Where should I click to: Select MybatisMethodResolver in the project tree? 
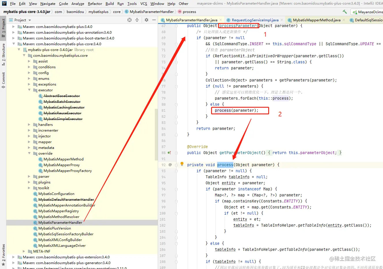(x=59, y=217)
